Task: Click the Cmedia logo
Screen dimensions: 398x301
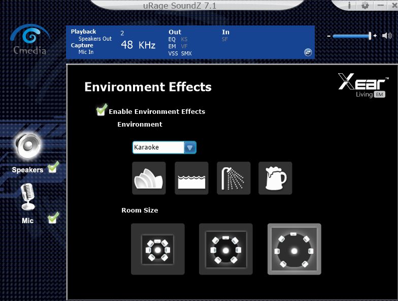Action: [30, 40]
